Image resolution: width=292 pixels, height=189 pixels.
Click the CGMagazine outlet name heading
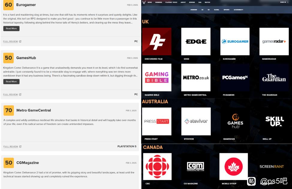point(28,163)
